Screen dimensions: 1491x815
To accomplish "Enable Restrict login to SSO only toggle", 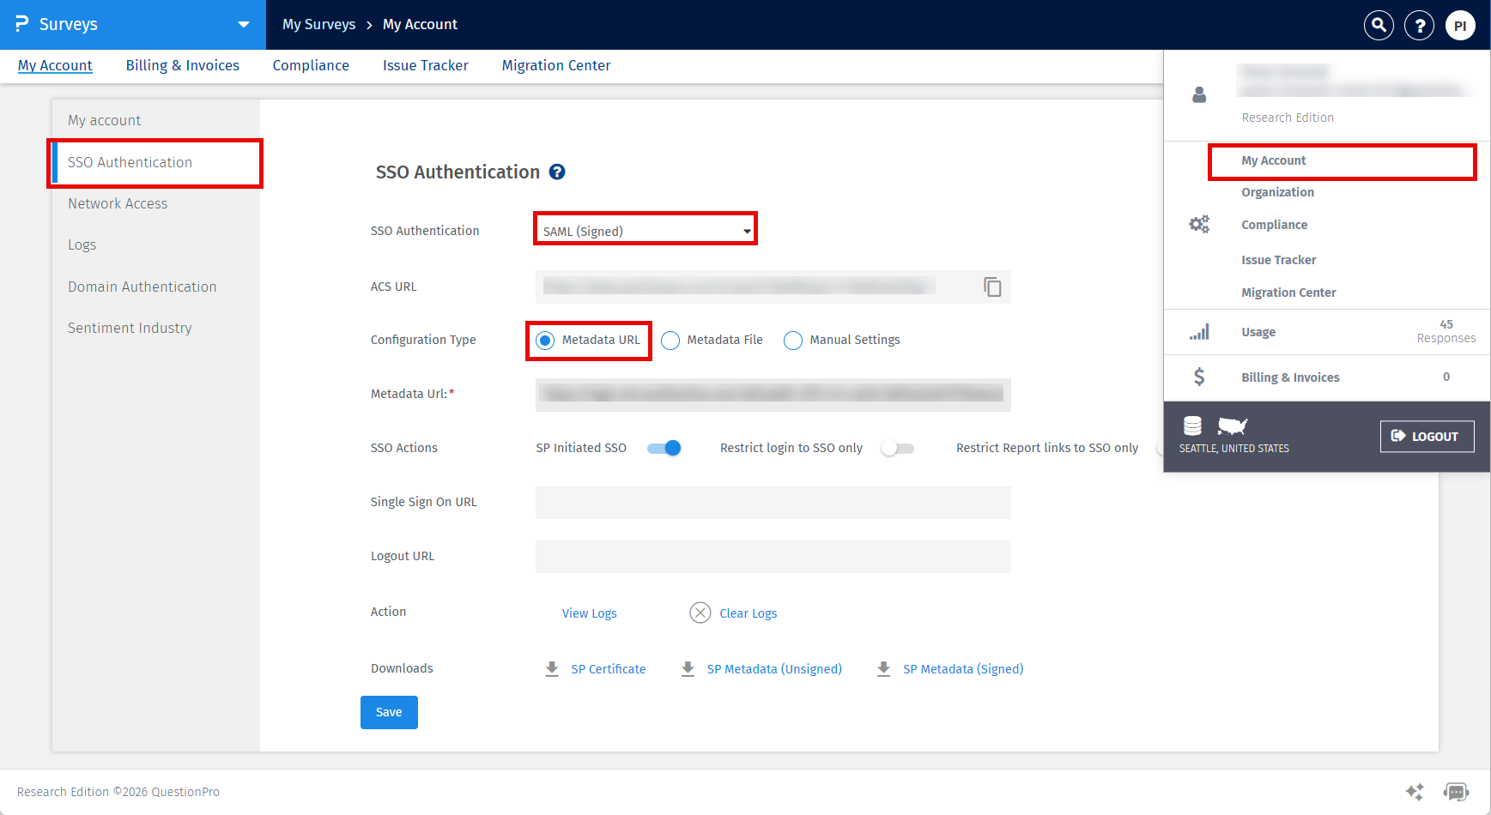I will 897,448.
